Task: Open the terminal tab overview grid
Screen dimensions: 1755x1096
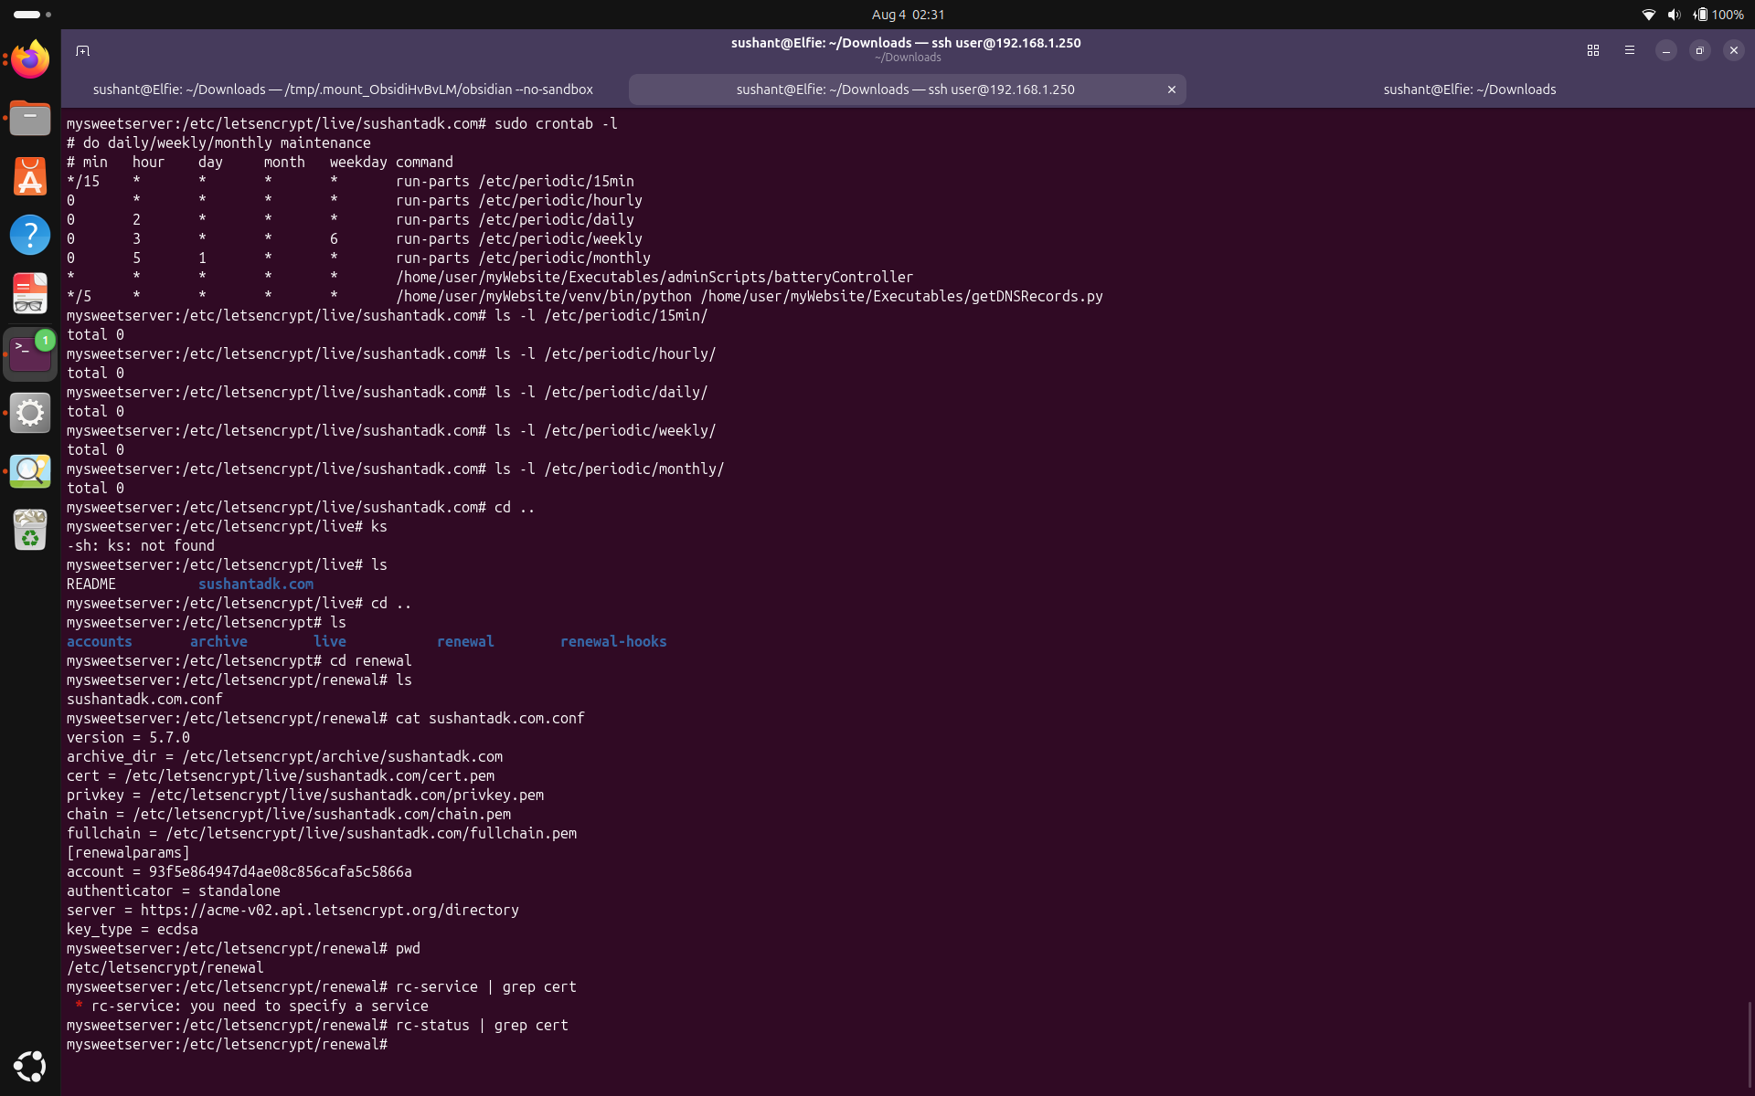Action: pyautogui.click(x=1593, y=50)
